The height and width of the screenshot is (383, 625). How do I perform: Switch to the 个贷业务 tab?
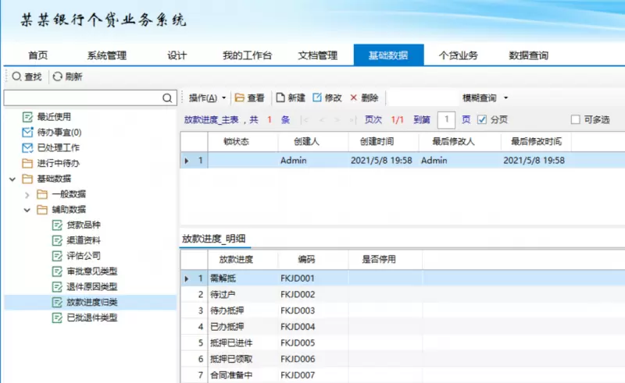459,55
